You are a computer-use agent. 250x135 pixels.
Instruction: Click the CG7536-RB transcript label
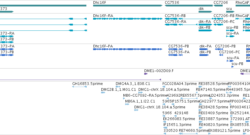pos(175,16)
